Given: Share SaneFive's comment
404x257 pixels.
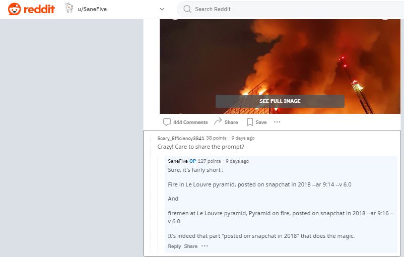Looking at the screenshot, I should click(x=190, y=246).
